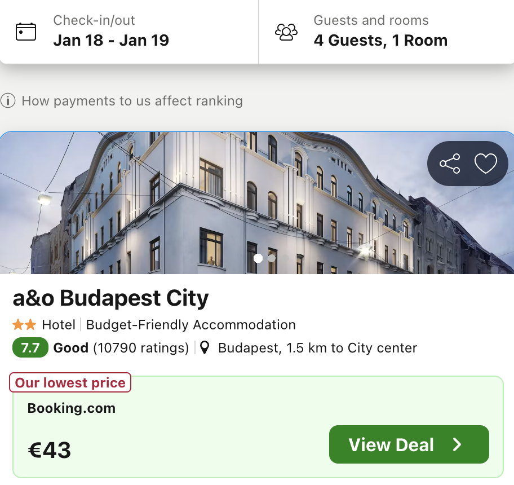The width and height of the screenshot is (514, 485).
Task: Click the hotel facade photo thumbnail
Action: click(x=257, y=202)
